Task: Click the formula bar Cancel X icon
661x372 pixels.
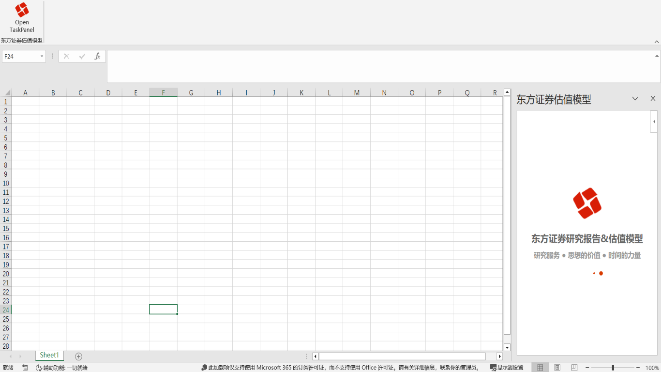Action: click(x=66, y=57)
